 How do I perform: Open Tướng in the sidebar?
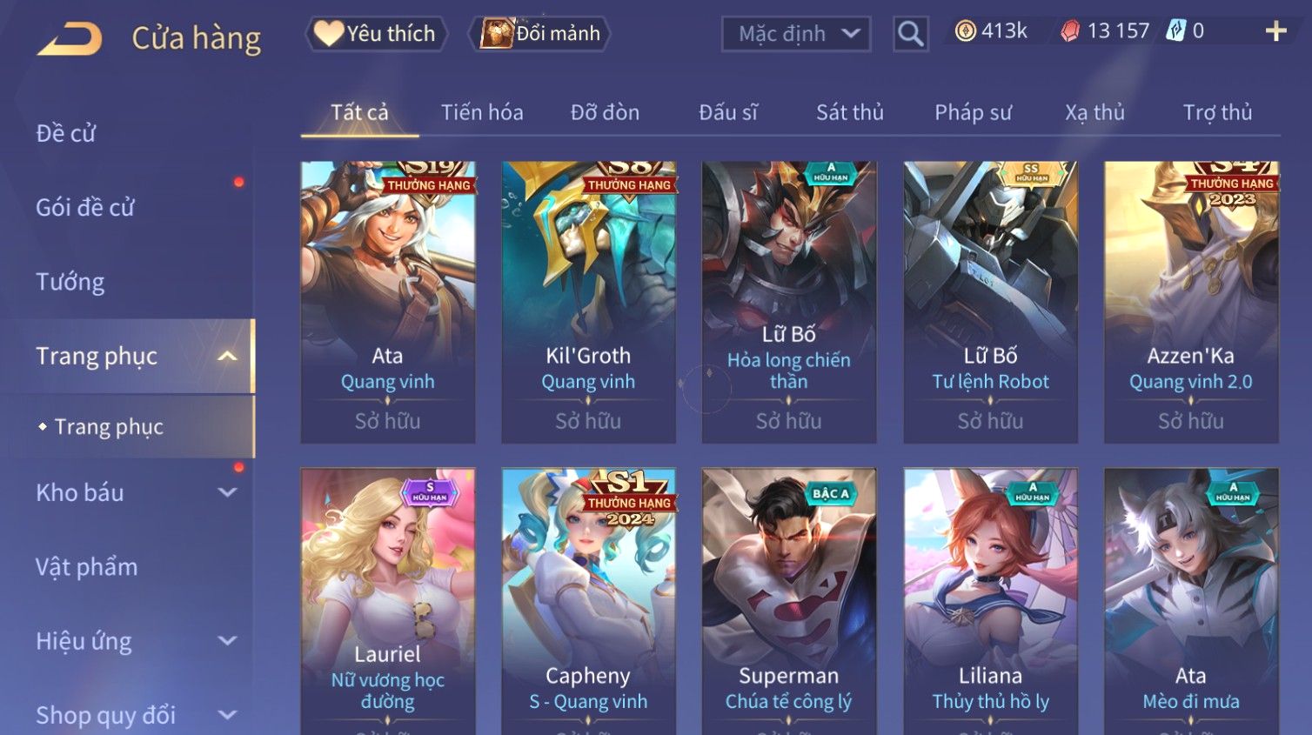[70, 282]
